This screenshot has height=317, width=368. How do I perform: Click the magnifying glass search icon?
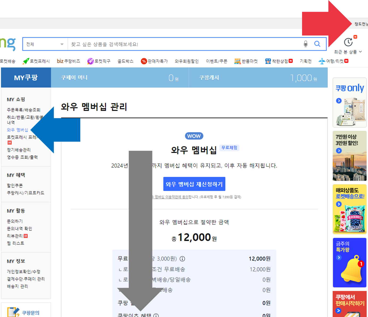click(x=317, y=44)
